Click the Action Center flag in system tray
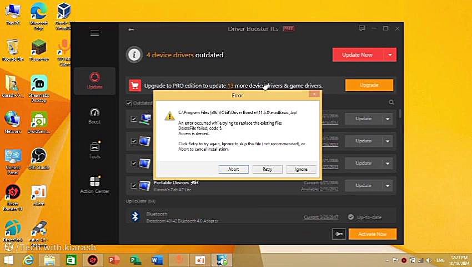Image resolution: width=472 pixels, height=267 pixels. click(395, 260)
